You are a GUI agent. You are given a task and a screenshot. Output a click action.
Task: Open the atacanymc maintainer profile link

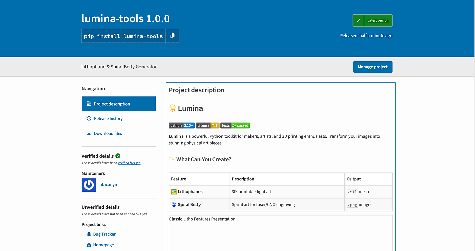tap(110, 185)
